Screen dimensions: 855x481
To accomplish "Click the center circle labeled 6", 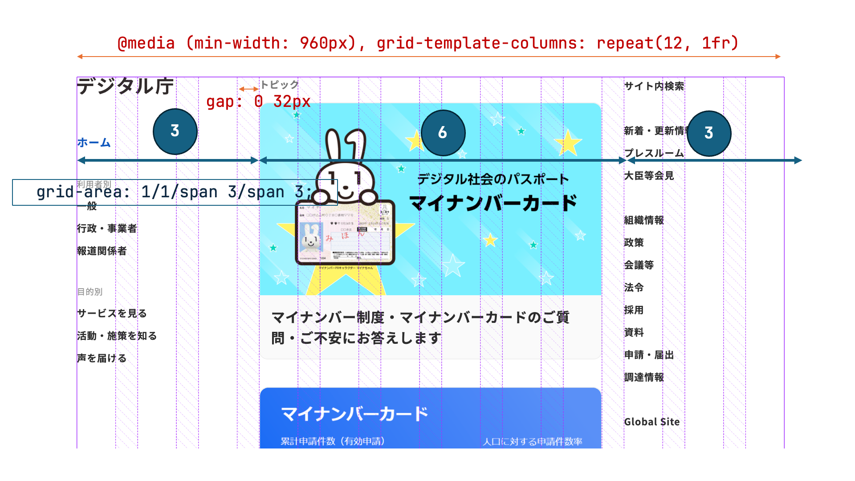I will click(x=443, y=133).
